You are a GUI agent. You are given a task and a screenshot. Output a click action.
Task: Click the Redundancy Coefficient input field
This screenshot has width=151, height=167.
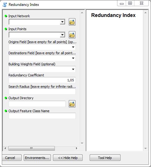[42, 80]
